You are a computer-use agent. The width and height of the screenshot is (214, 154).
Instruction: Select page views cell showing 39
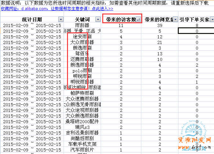tap(160, 25)
